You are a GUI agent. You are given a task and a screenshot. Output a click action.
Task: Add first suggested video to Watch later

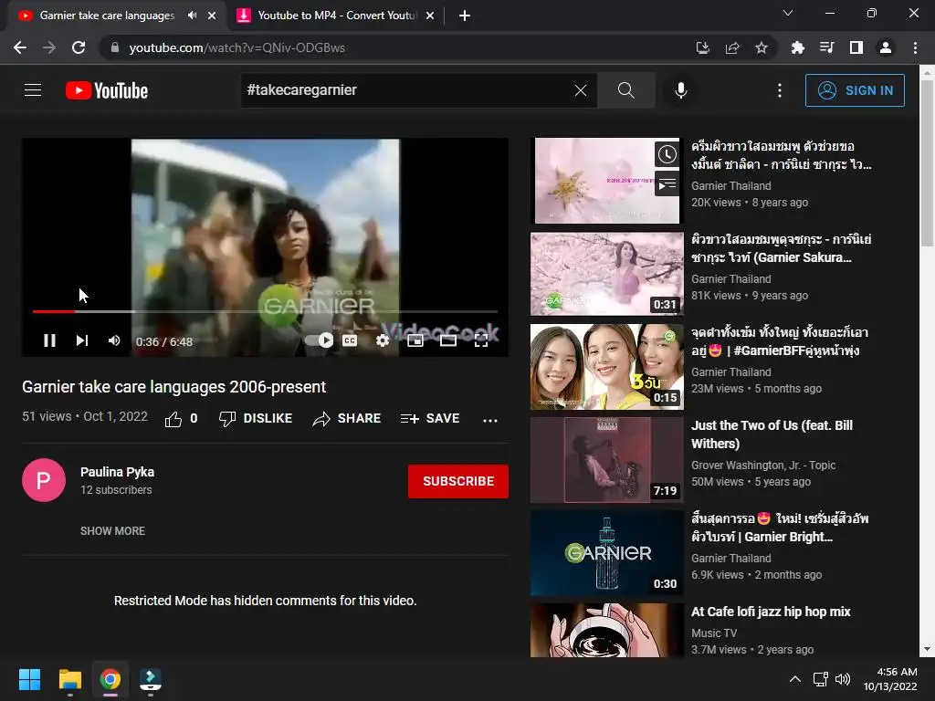point(667,154)
